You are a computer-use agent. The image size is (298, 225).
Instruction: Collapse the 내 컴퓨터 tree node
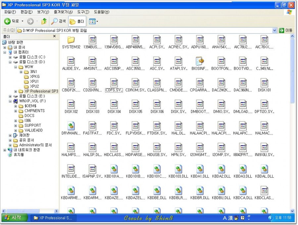coord(5,52)
